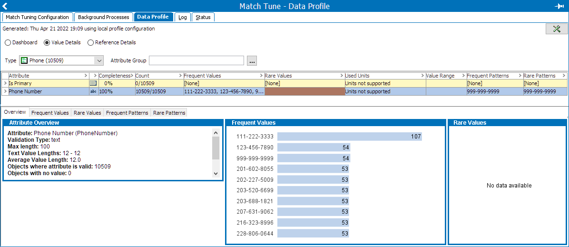Open the profile configuration tools button
Screen dimensions: 569x247
[x=556, y=29]
